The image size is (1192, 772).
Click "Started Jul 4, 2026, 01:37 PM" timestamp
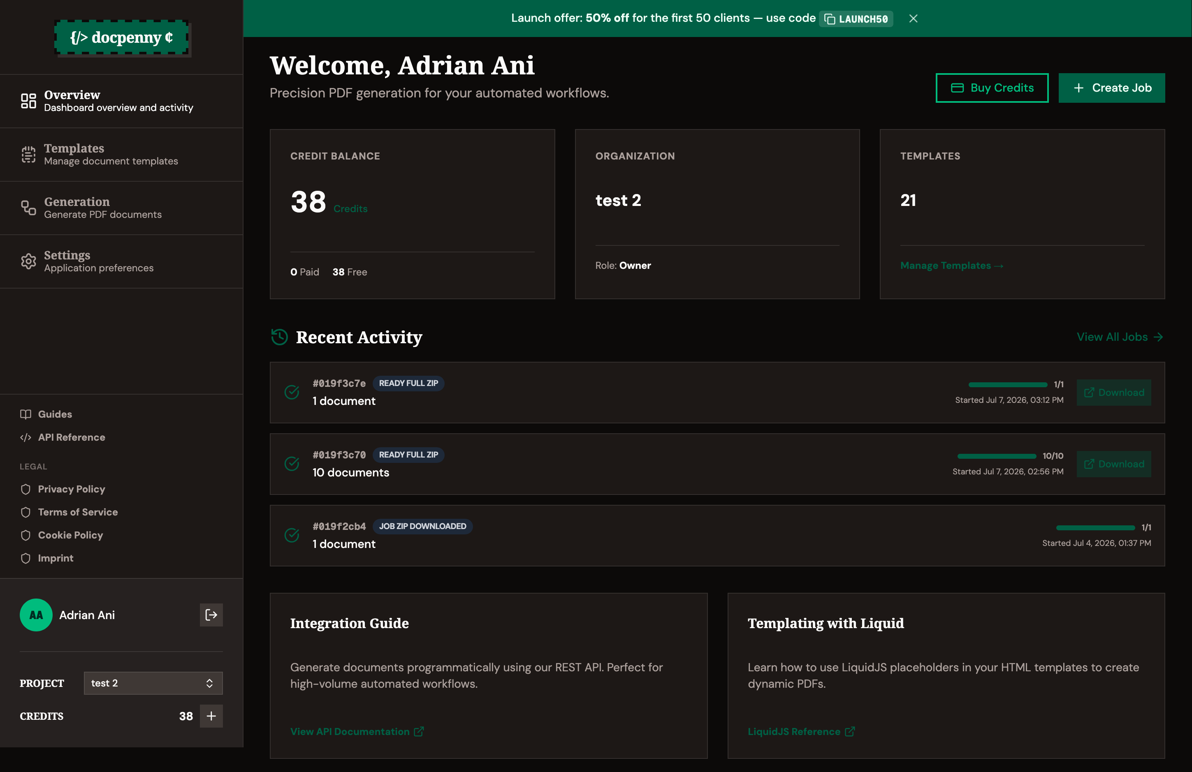coord(1096,543)
